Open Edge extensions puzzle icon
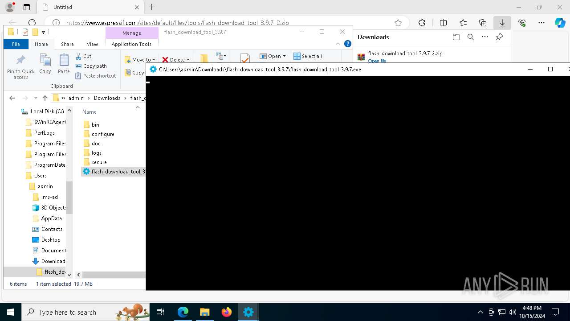Screen dimensions: 570x321 pyautogui.click(x=422, y=23)
